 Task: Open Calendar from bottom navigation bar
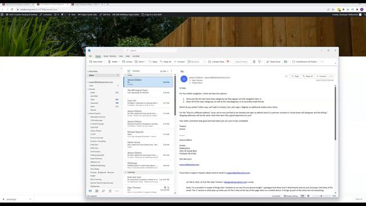pyautogui.click(x=97, y=191)
